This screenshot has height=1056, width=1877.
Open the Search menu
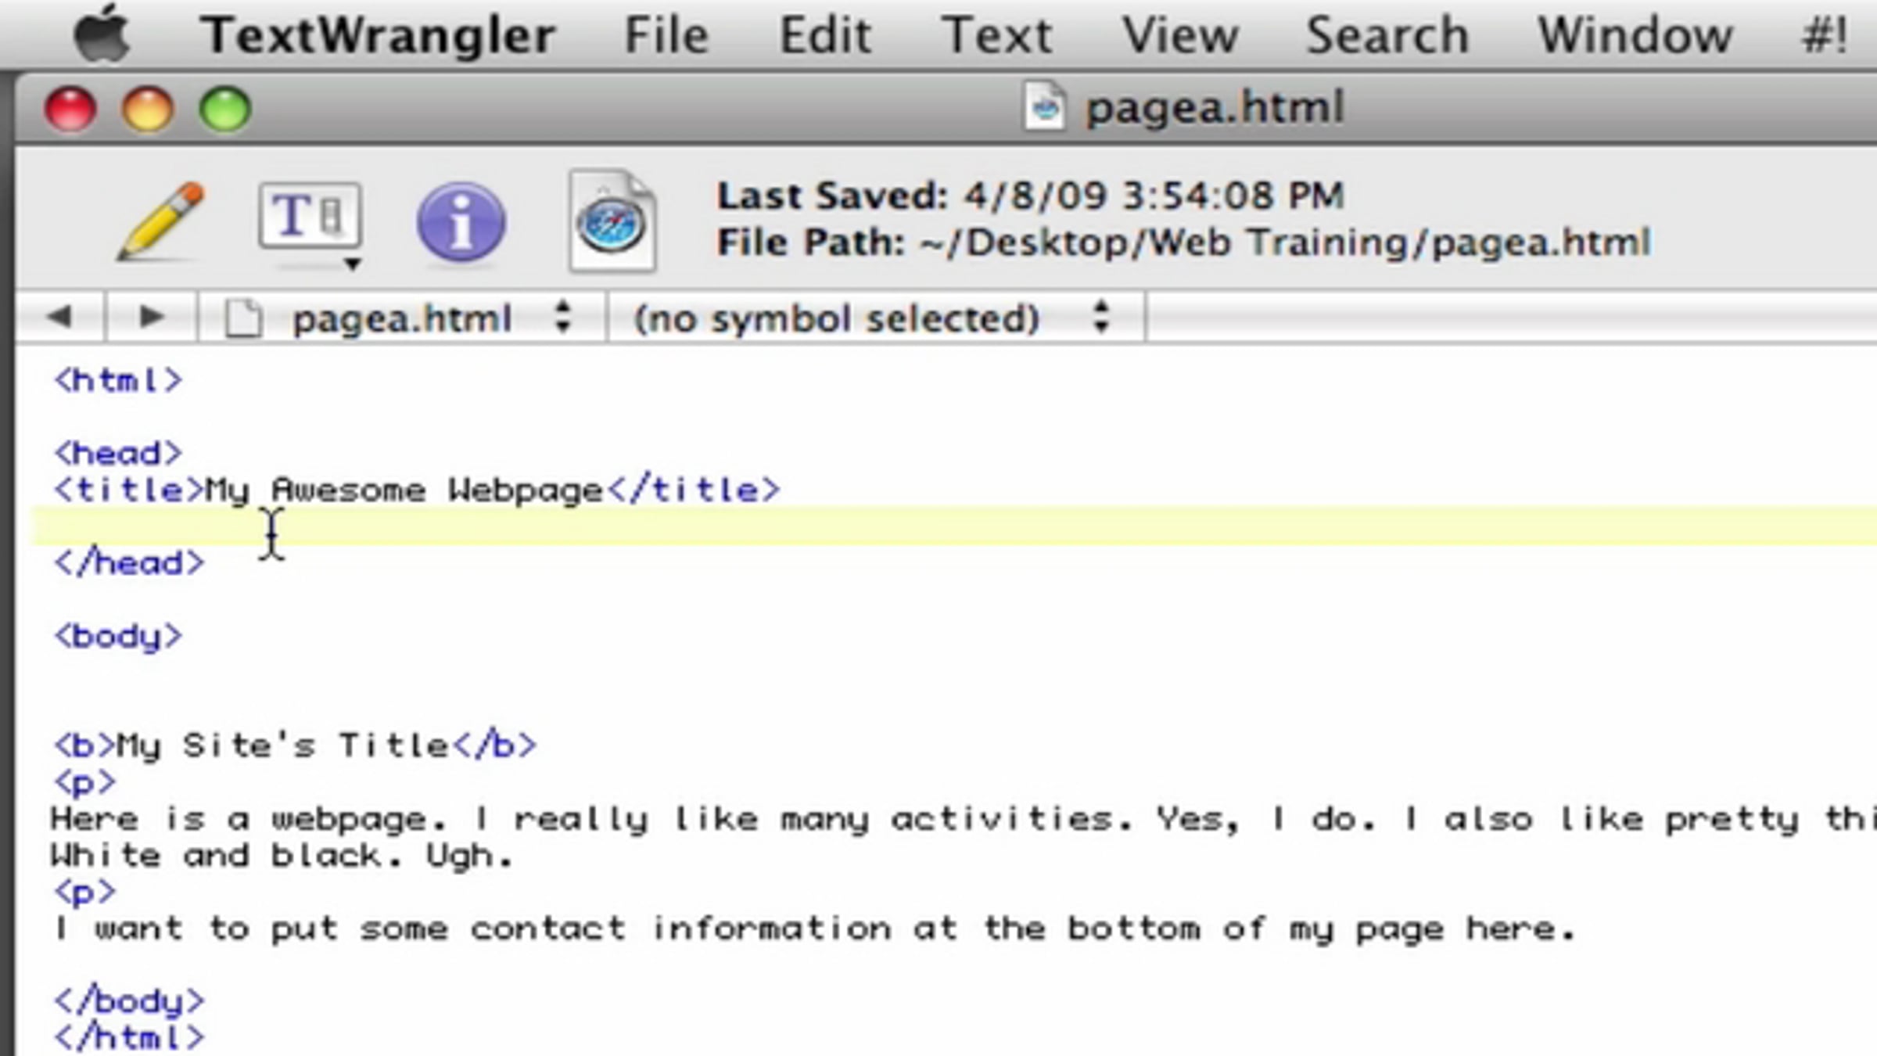tap(1387, 34)
